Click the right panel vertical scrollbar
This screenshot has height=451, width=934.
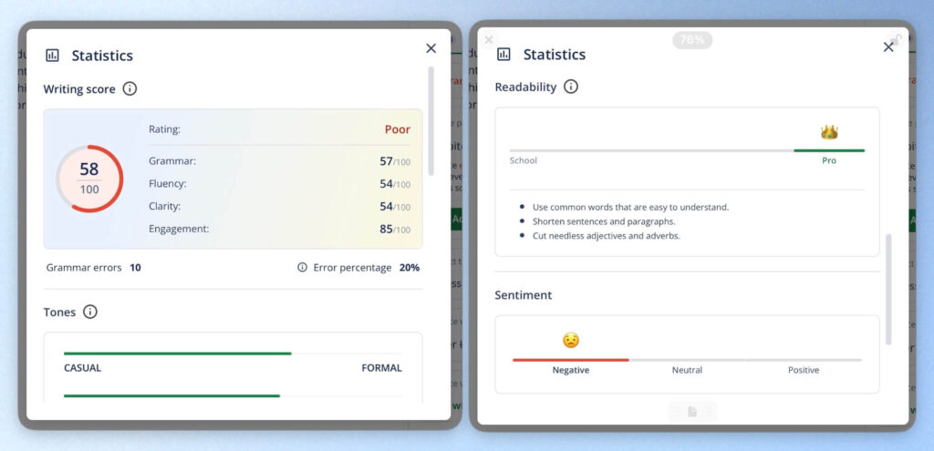[x=888, y=290]
